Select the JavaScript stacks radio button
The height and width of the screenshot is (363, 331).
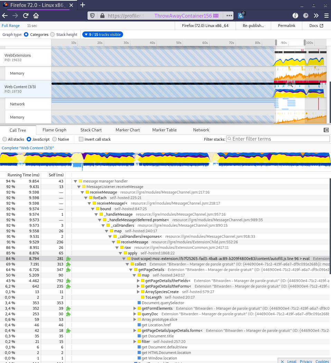coord(29,139)
